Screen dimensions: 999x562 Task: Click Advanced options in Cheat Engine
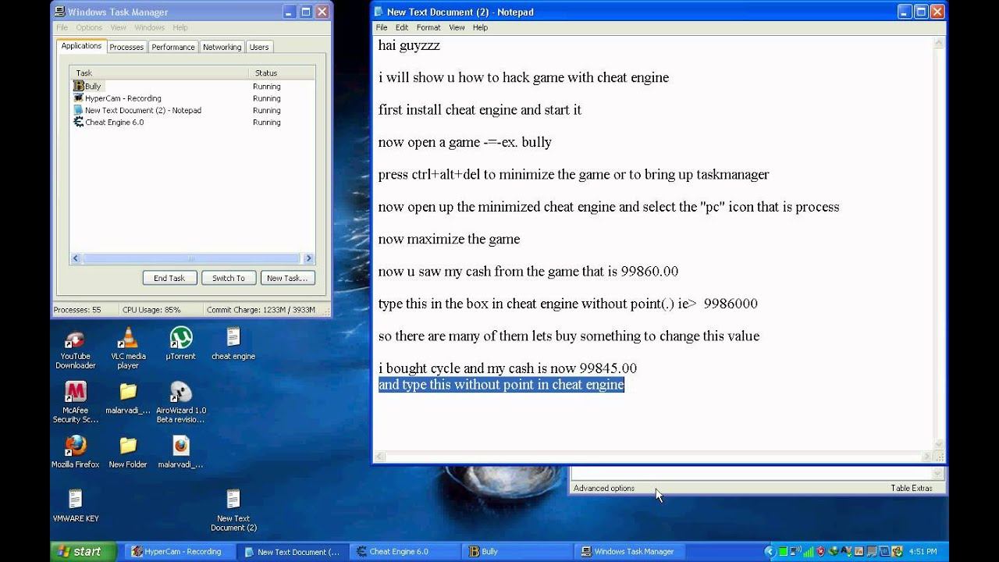[604, 488]
